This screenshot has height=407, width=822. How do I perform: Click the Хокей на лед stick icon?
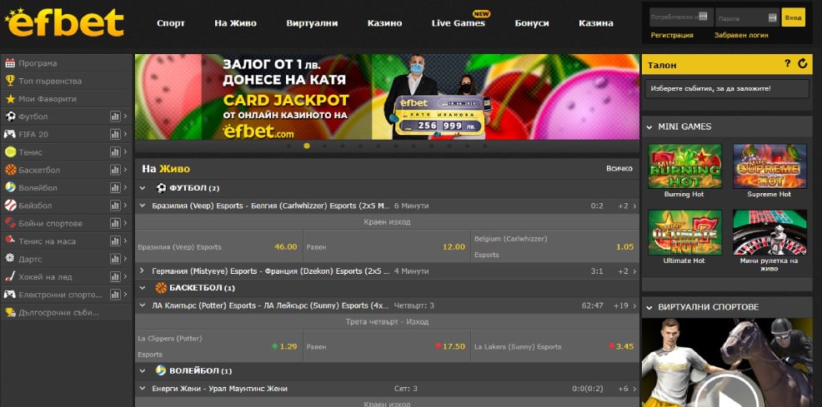(10, 276)
